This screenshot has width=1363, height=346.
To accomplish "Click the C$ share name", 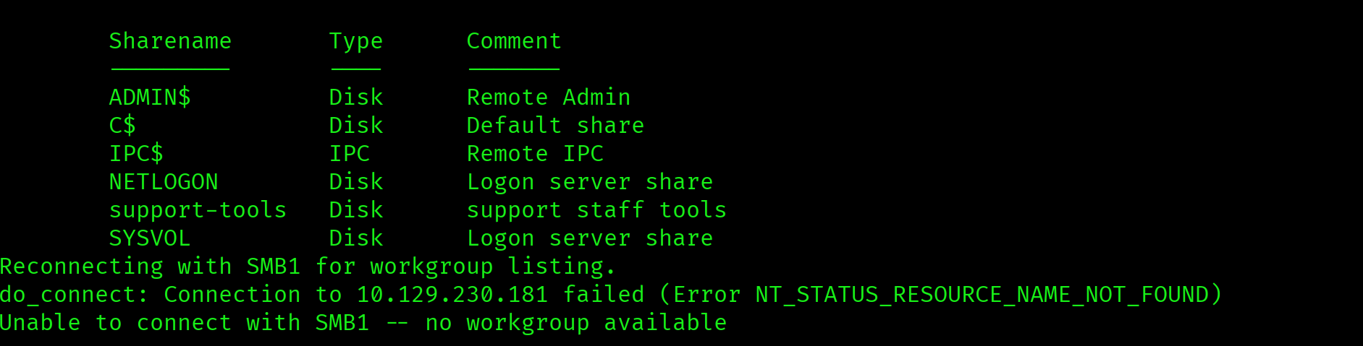I will point(122,126).
